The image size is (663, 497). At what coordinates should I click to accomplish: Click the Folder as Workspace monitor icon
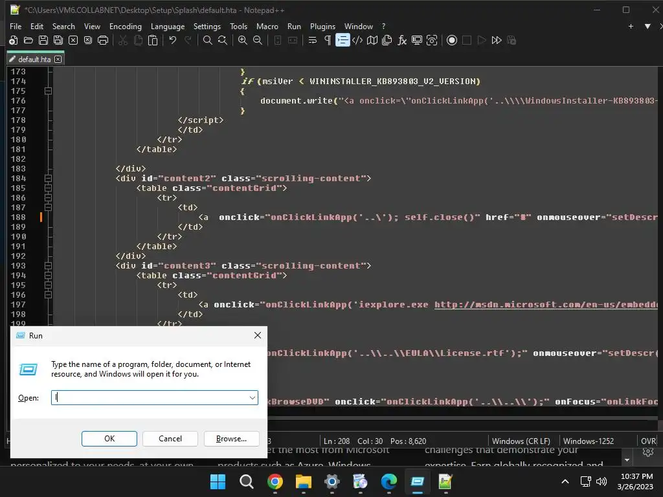[x=417, y=41]
